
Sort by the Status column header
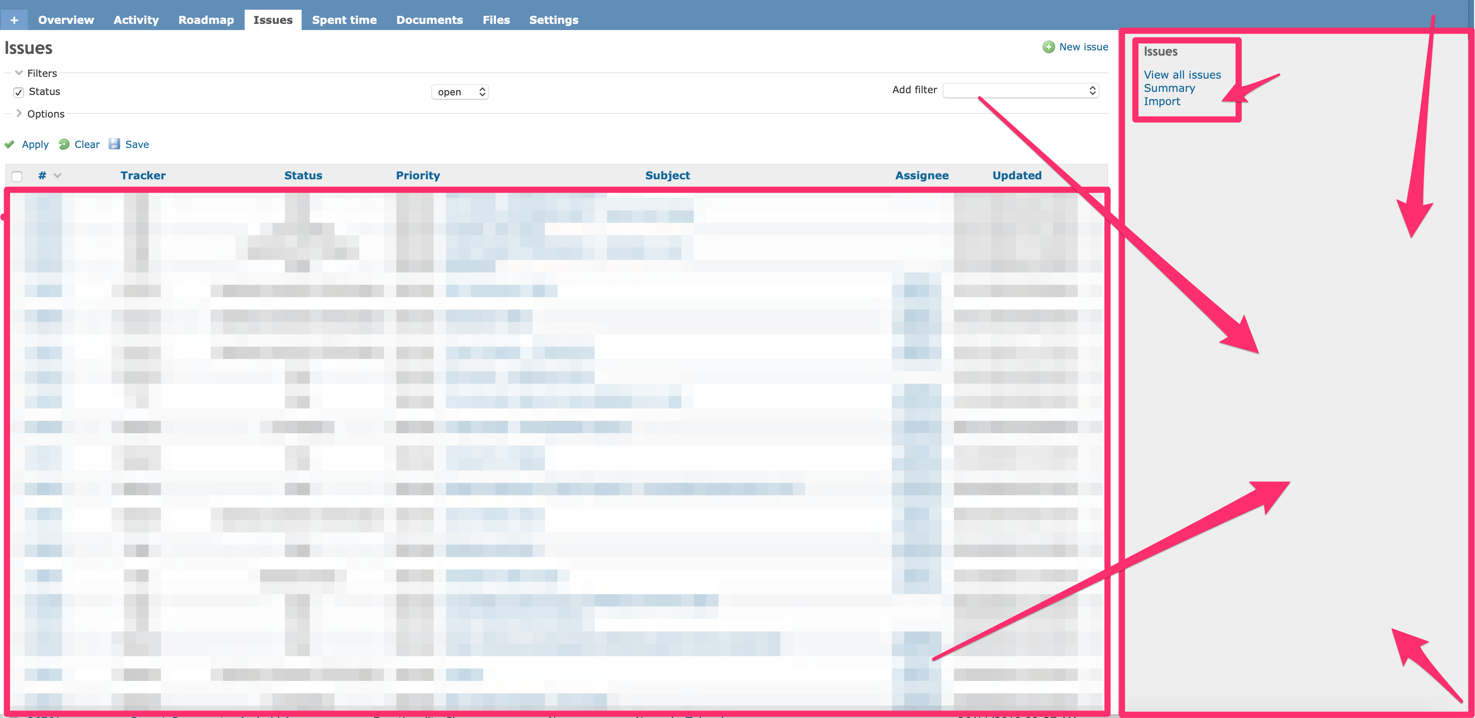(x=303, y=176)
